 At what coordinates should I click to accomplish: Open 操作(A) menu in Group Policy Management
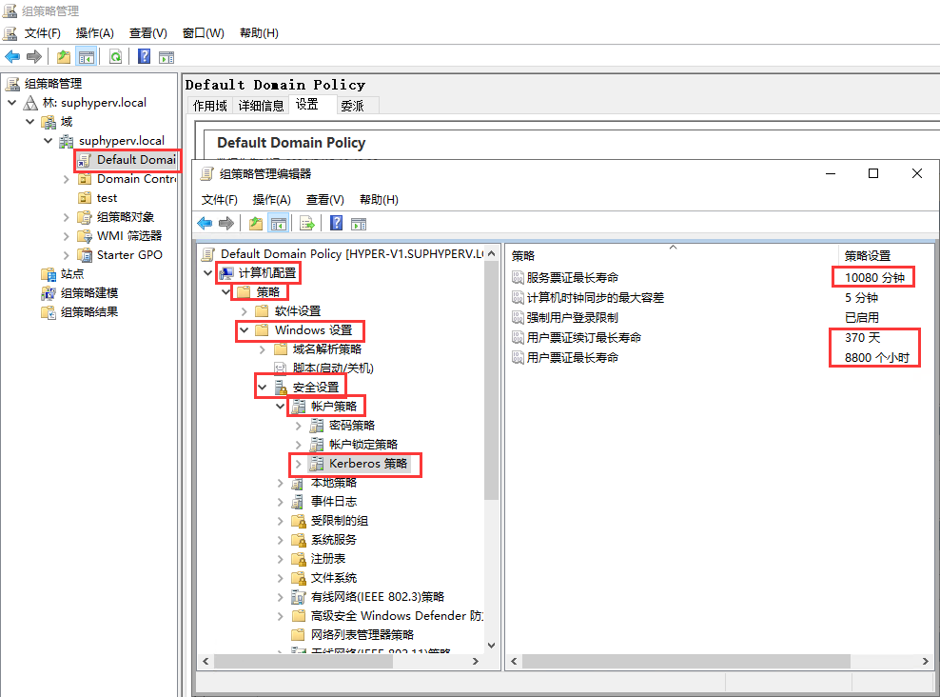tap(95, 33)
